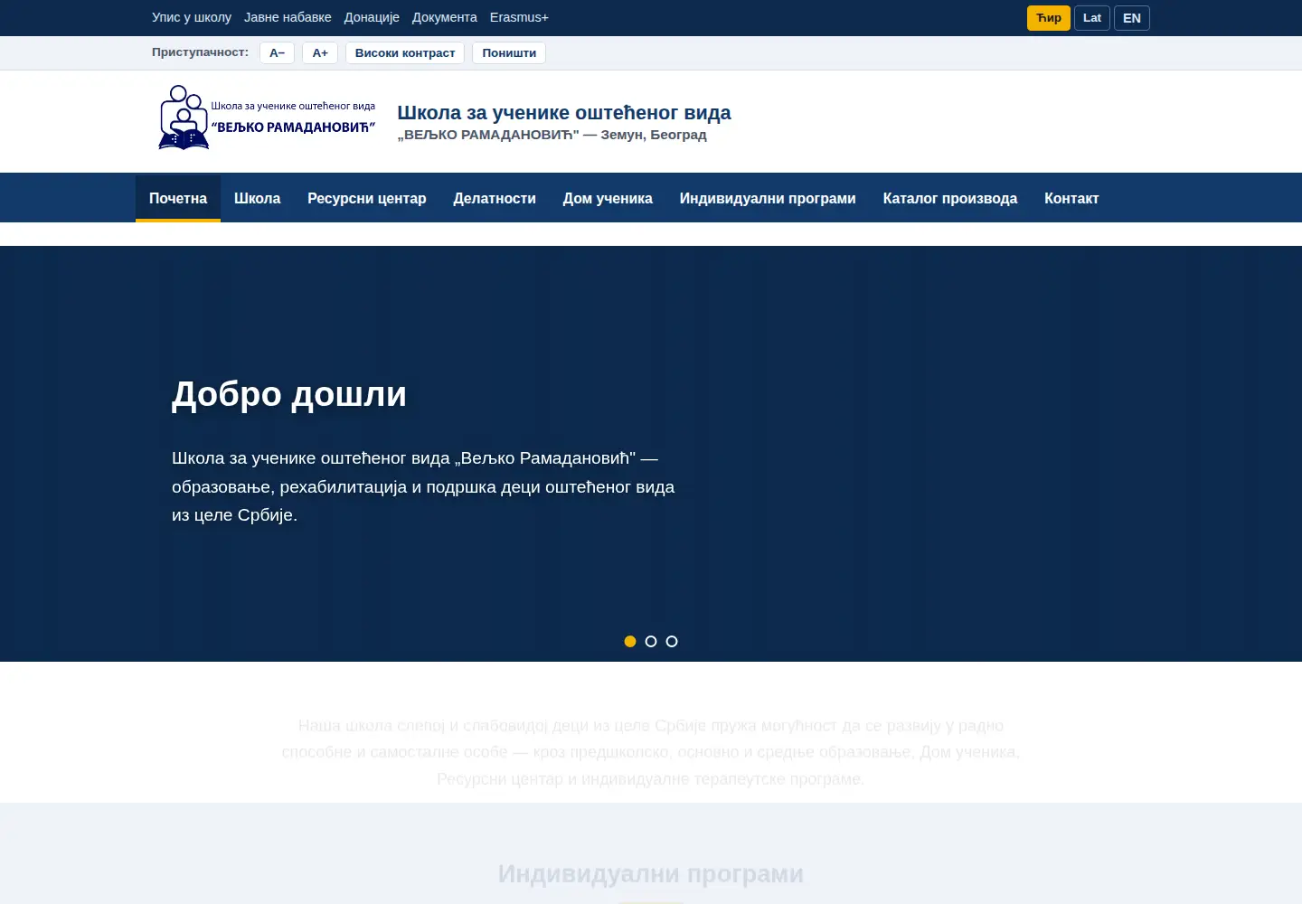Open the Erasmus+ link

(x=519, y=17)
